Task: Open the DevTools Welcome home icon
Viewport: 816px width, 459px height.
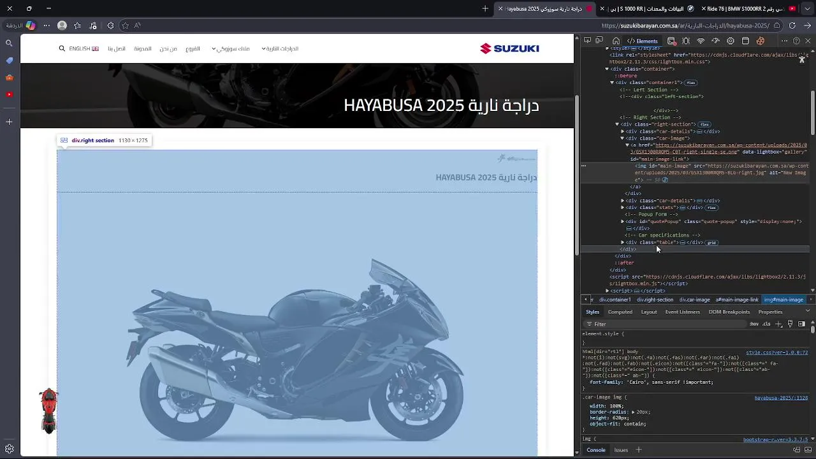Action: 616,41
